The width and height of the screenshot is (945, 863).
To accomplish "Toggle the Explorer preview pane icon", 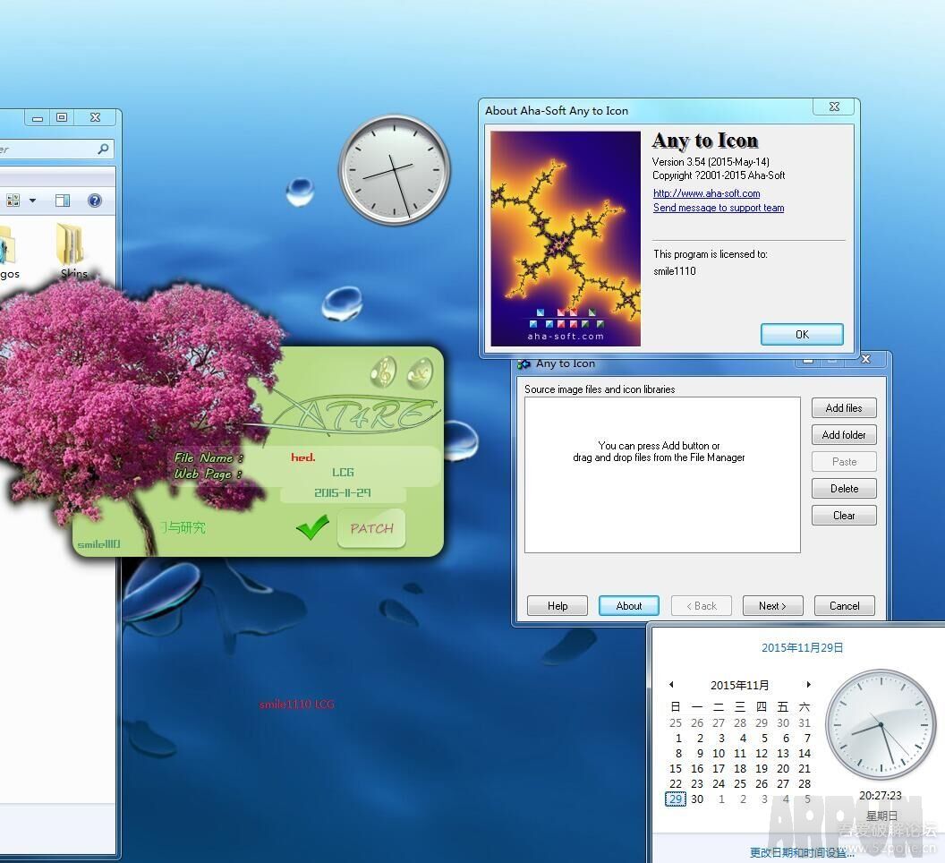I will click(x=63, y=201).
